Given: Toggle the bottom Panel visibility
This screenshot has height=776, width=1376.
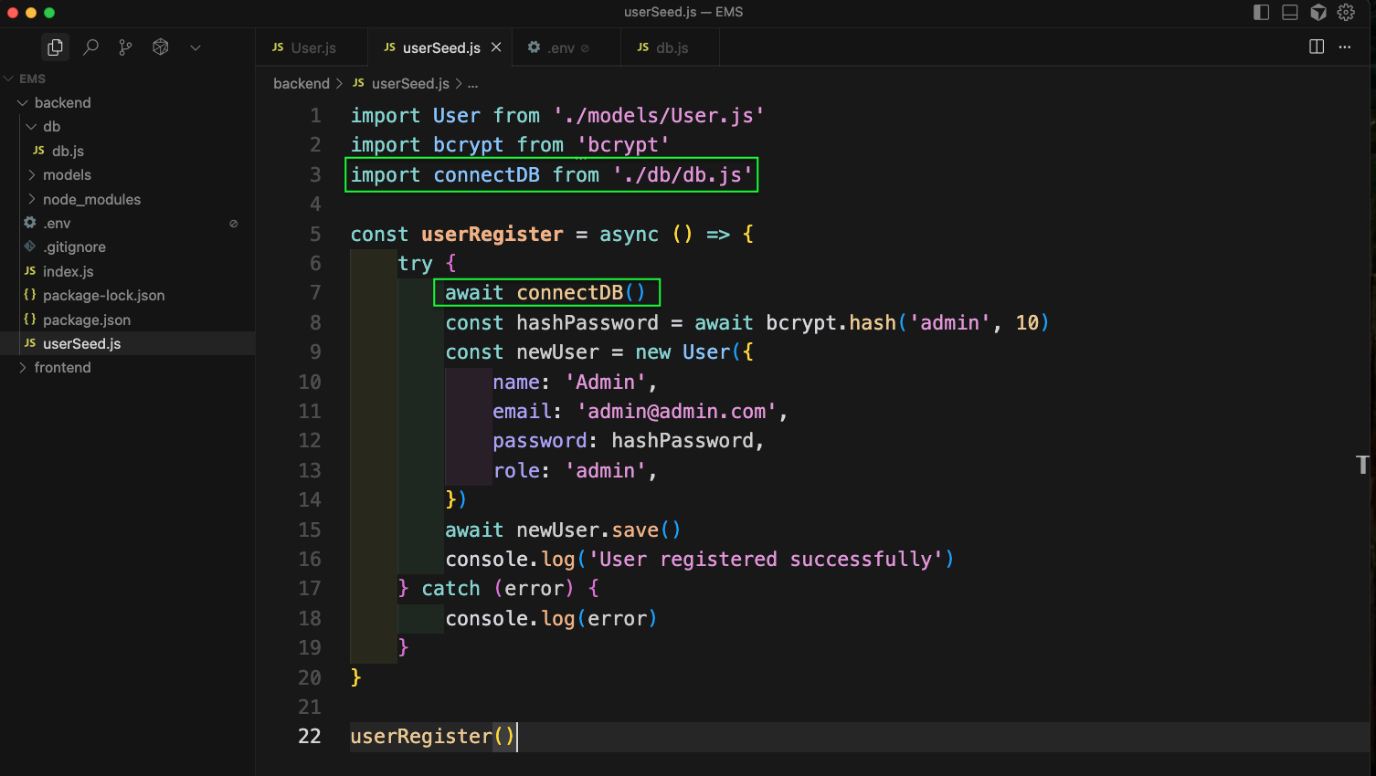Looking at the screenshot, I should (x=1290, y=12).
